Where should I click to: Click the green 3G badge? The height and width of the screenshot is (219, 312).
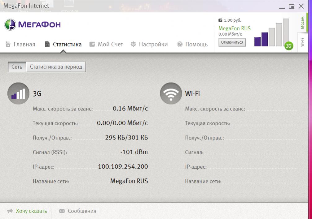click(x=289, y=46)
